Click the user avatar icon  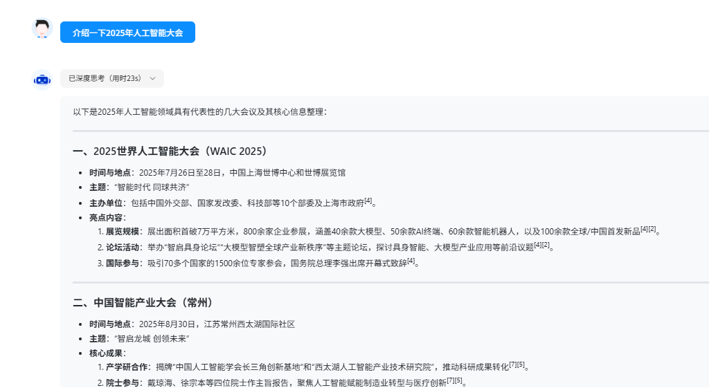click(43, 29)
